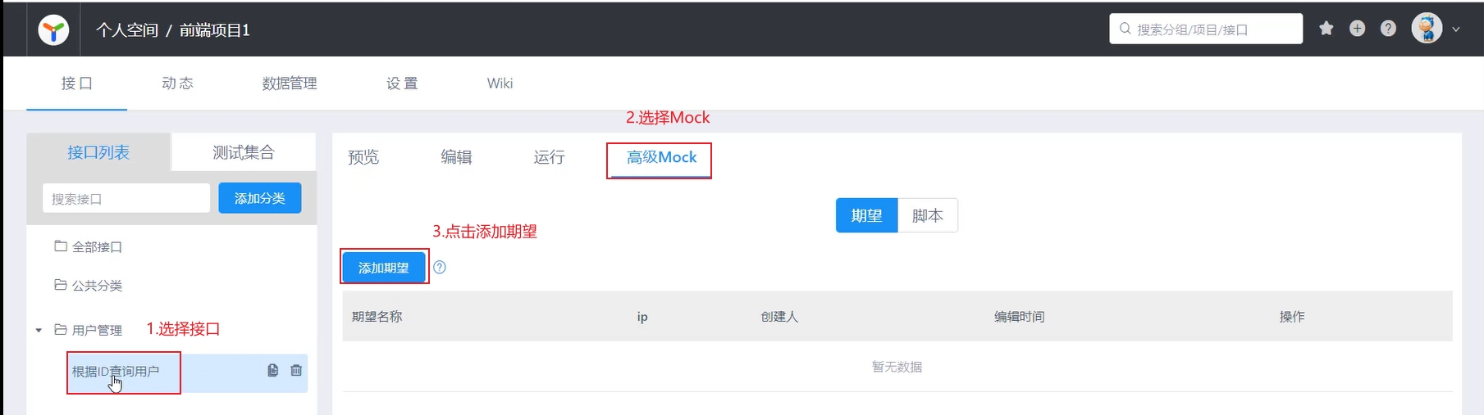Click the 搜索接口 input field

126,198
